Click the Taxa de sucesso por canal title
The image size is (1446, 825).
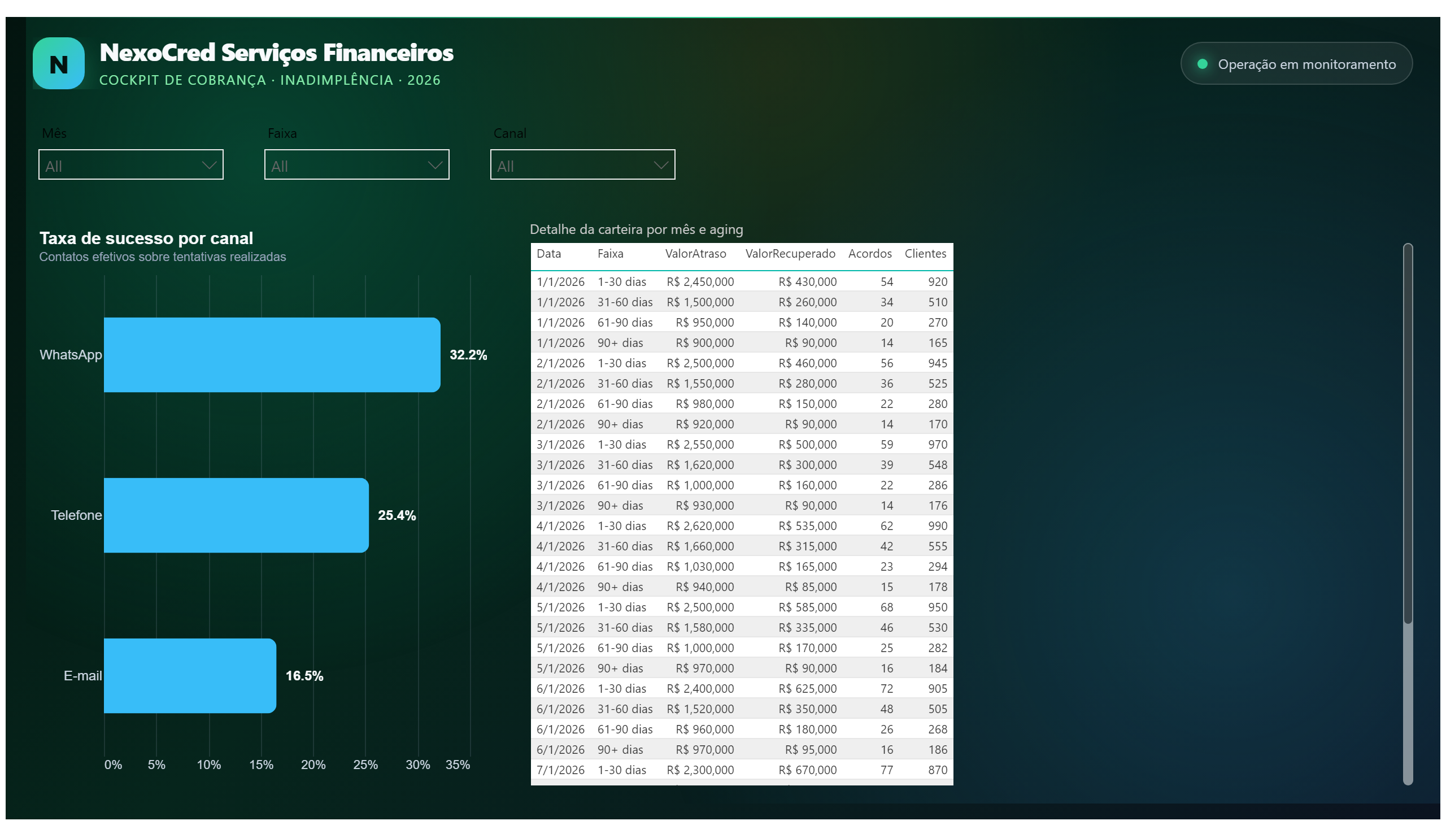pos(146,238)
